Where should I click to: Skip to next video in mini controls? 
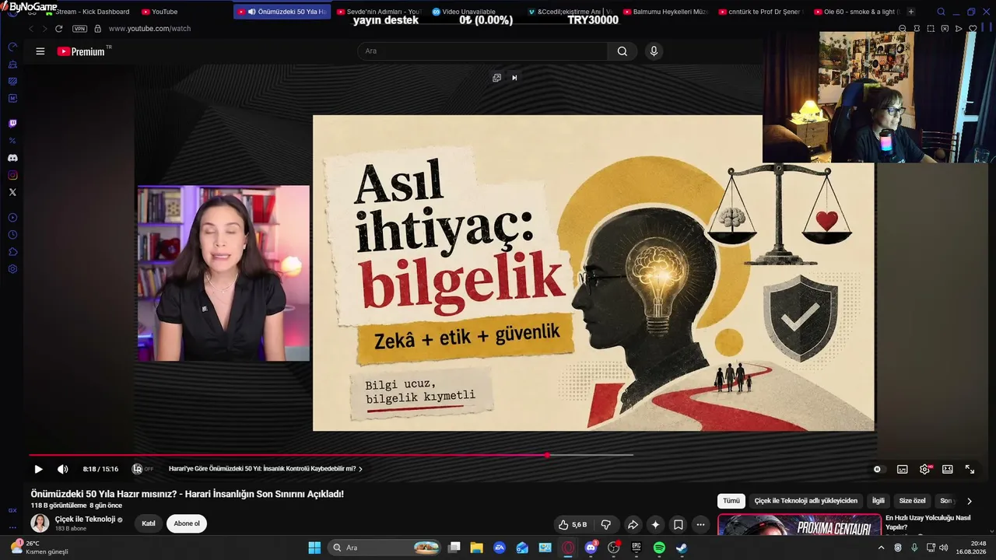[514, 78]
